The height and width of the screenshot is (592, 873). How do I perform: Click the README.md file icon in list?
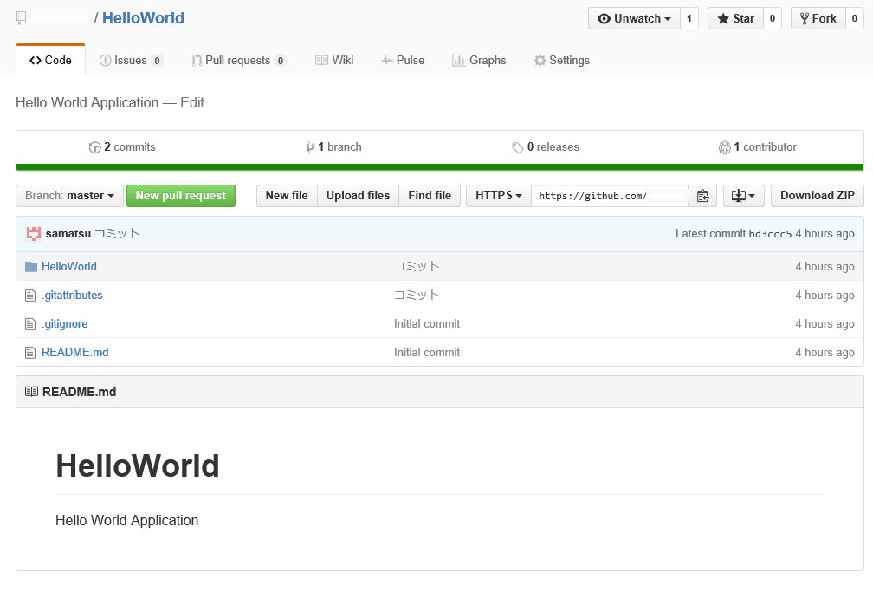(x=30, y=352)
